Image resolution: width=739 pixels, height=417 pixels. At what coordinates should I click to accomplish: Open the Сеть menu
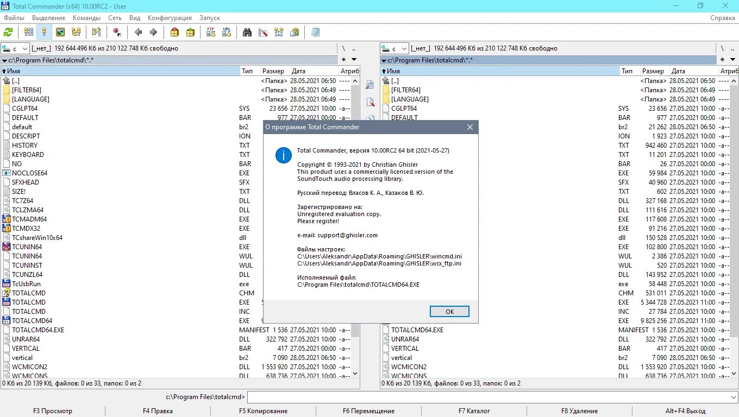(115, 18)
